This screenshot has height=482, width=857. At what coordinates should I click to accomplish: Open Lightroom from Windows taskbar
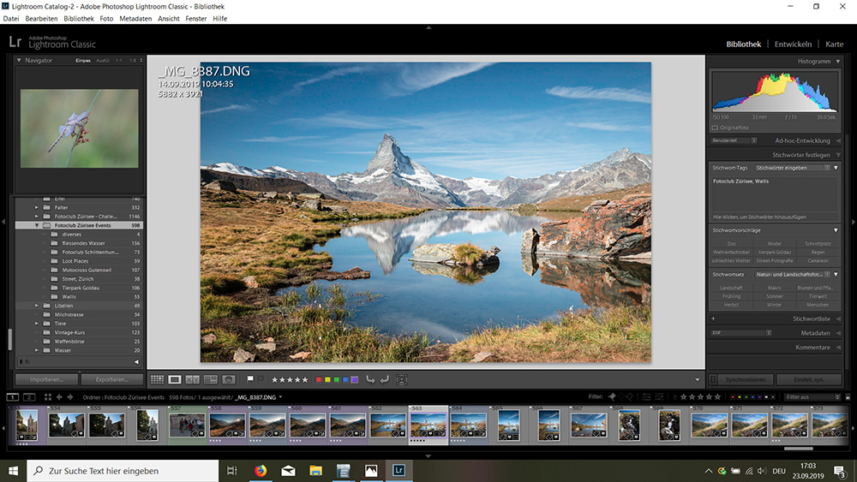coord(399,470)
